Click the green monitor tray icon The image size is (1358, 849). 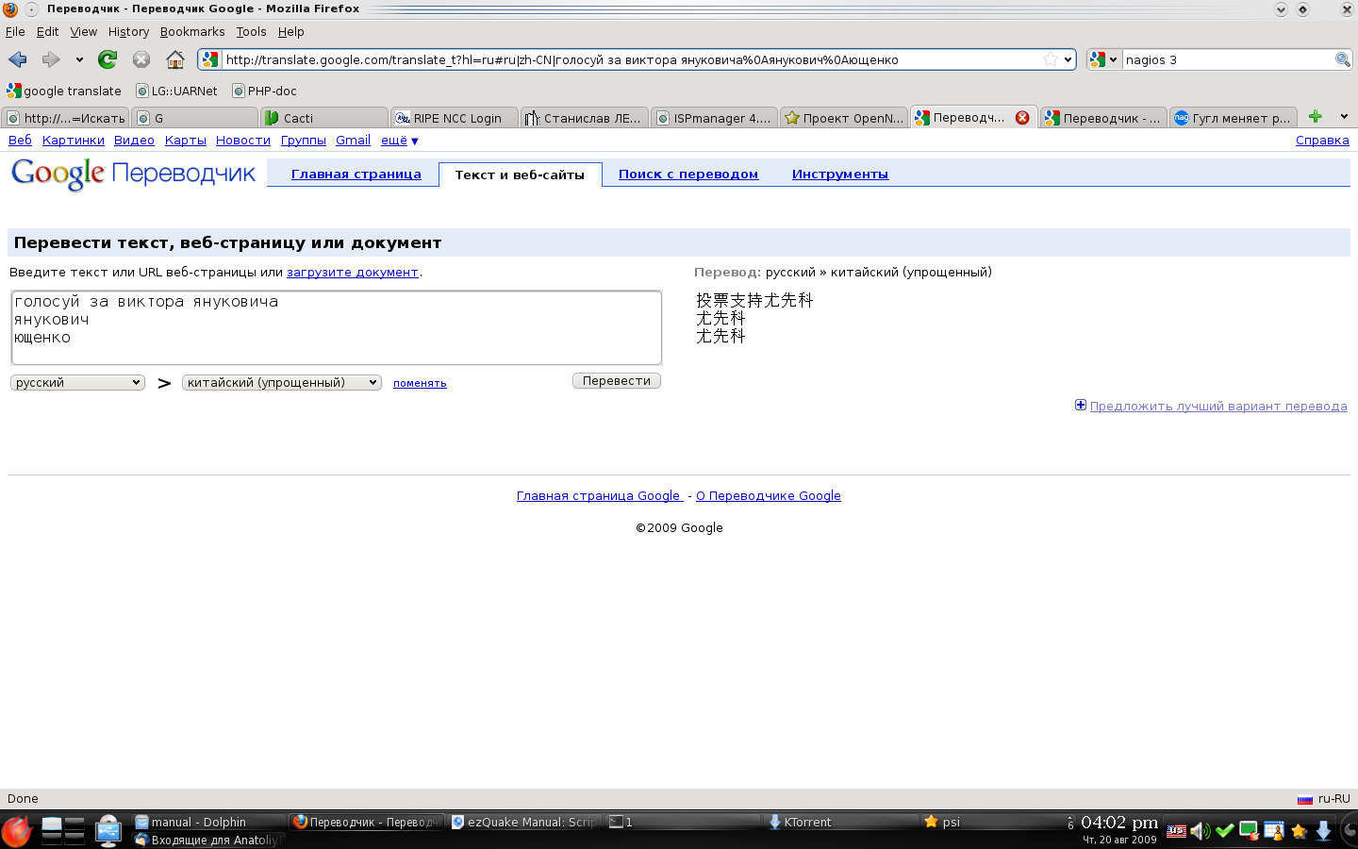coord(1249,831)
